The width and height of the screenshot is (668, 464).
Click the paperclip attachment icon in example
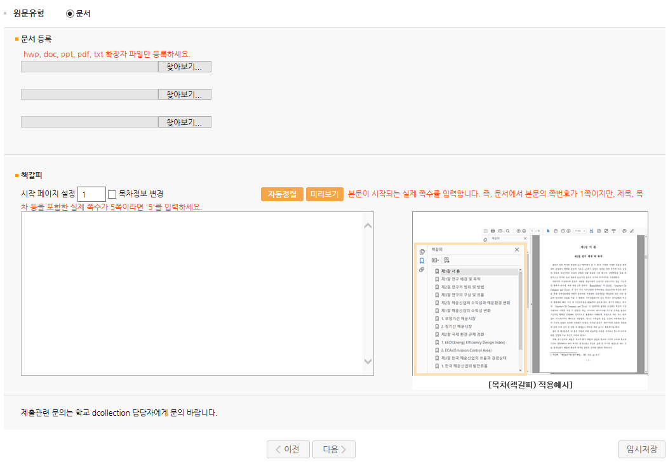(x=422, y=270)
